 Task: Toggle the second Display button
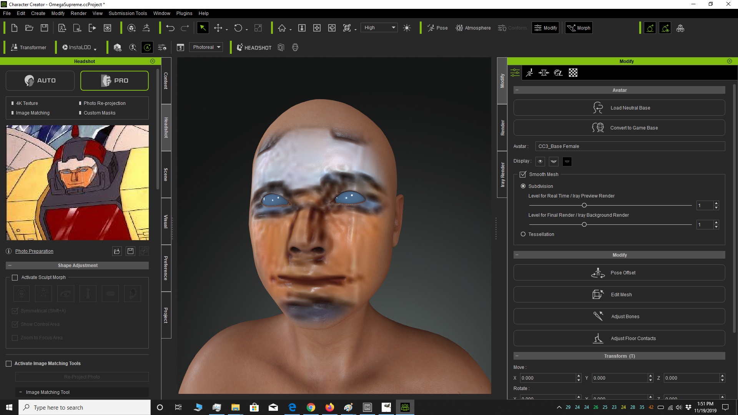[553, 161]
